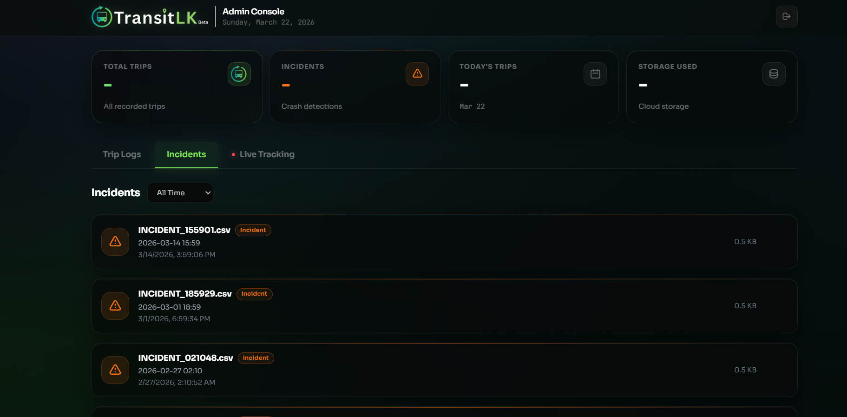
Task: Open the Live Tracking tab
Action: [x=267, y=154]
